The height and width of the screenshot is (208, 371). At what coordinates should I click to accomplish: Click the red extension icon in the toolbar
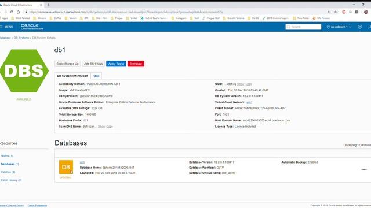(344, 12)
